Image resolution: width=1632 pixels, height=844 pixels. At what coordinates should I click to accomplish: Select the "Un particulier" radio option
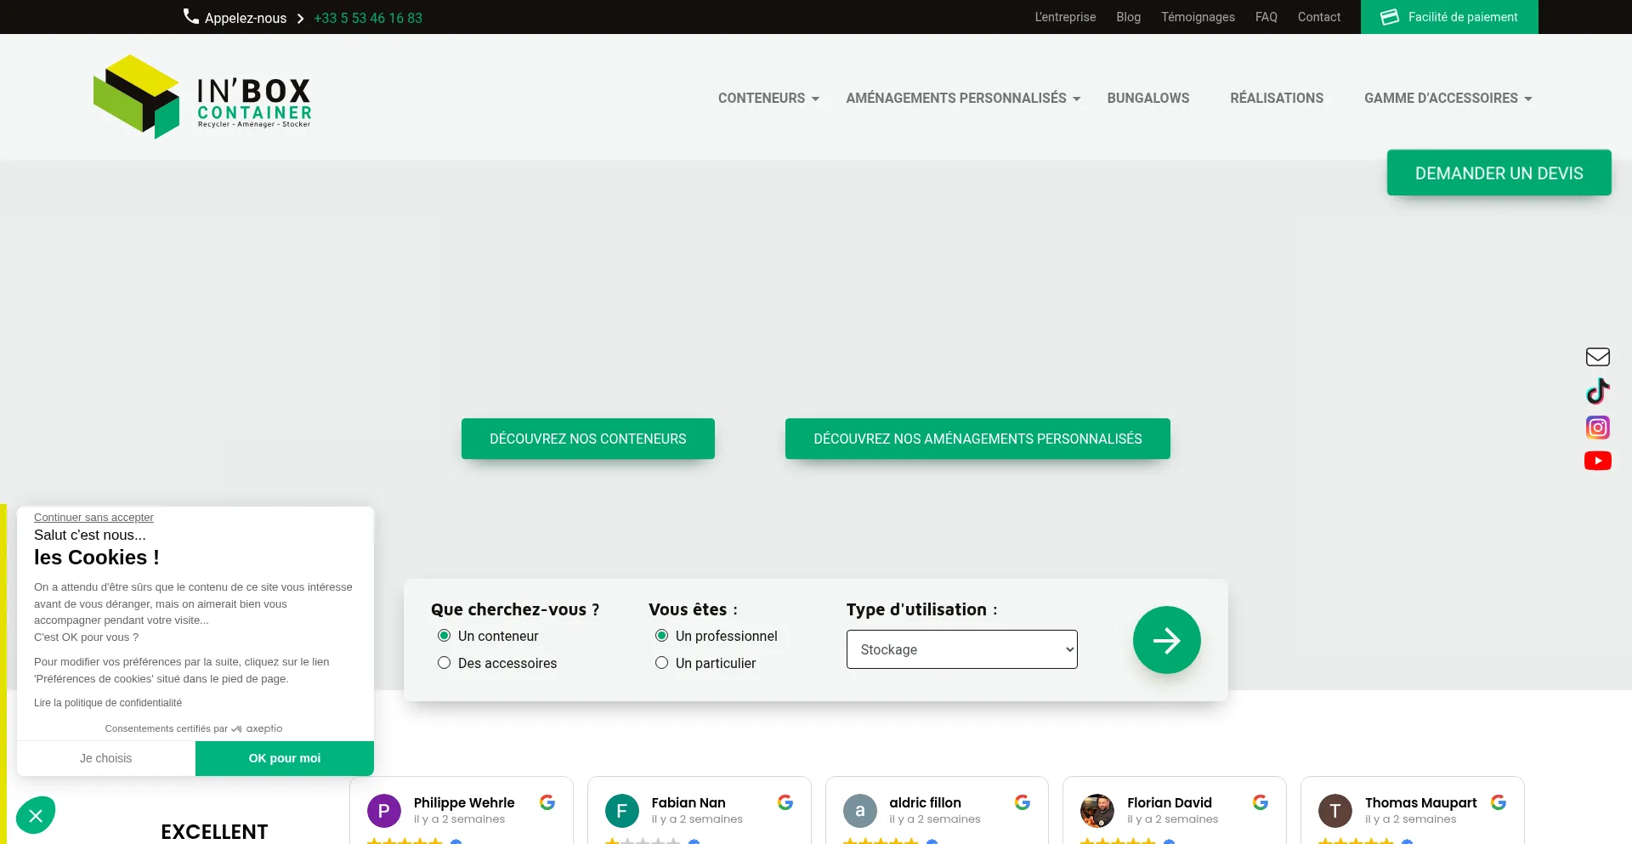point(661,663)
